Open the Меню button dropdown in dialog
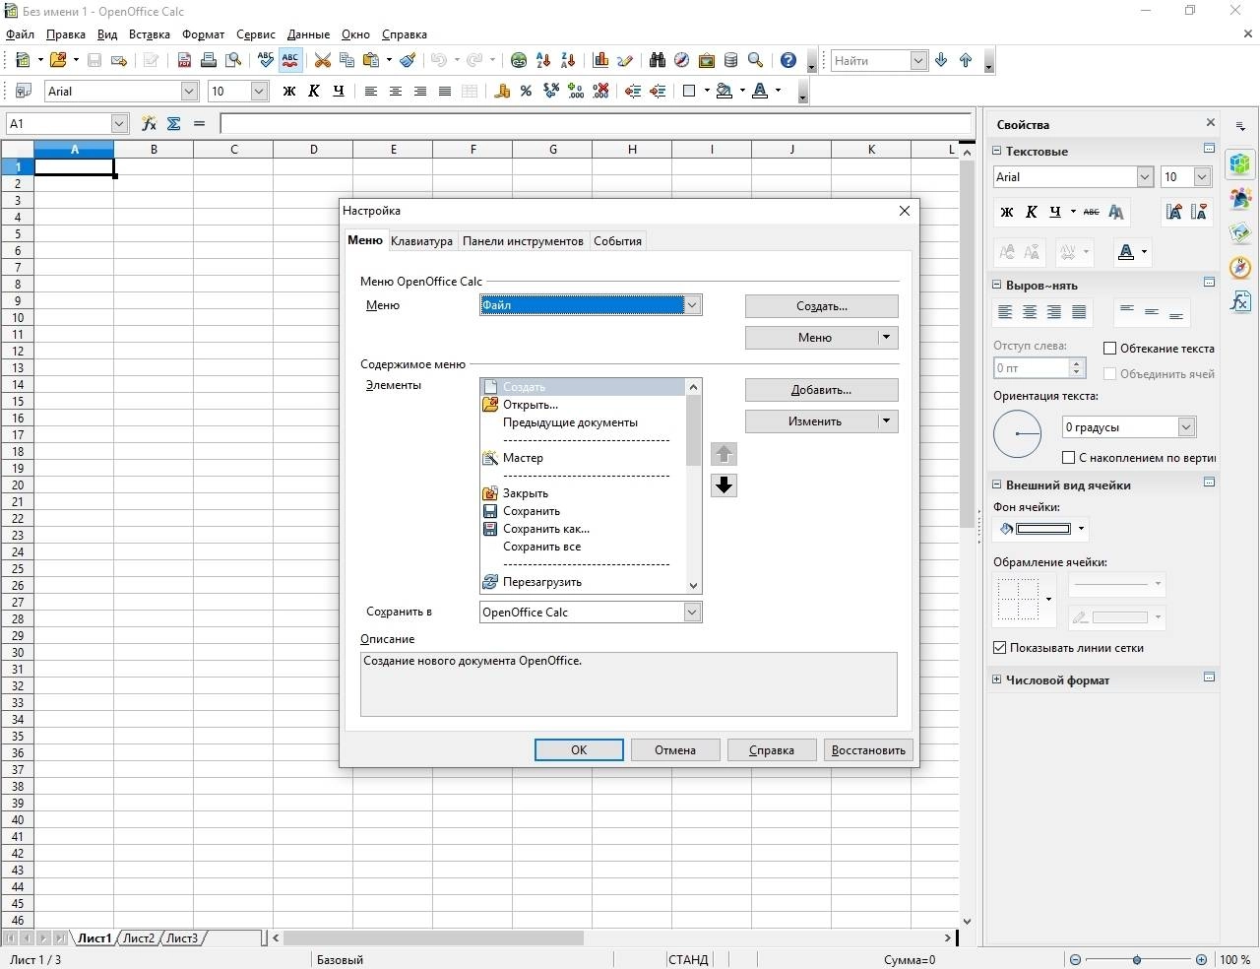Viewport: 1260px width, 969px height. [886, 337]
